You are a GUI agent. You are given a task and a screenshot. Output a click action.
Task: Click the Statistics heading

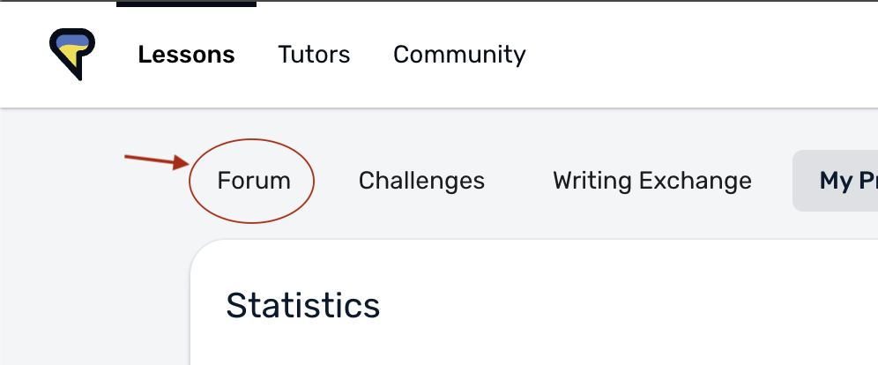click(x=303, y=306)
